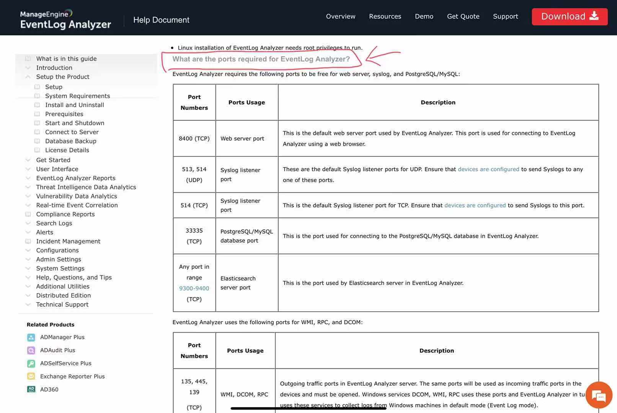This screenshot has height=413, width=617.
Task: Expand the Real-time Event Correlation chevron
Action: coord(28,205)
